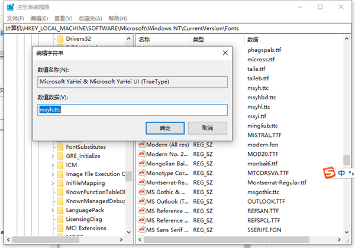Close the 编辑字符串 dialog
Image resolution: width=355 pixels, height=248 pixels.
point(225,53)
